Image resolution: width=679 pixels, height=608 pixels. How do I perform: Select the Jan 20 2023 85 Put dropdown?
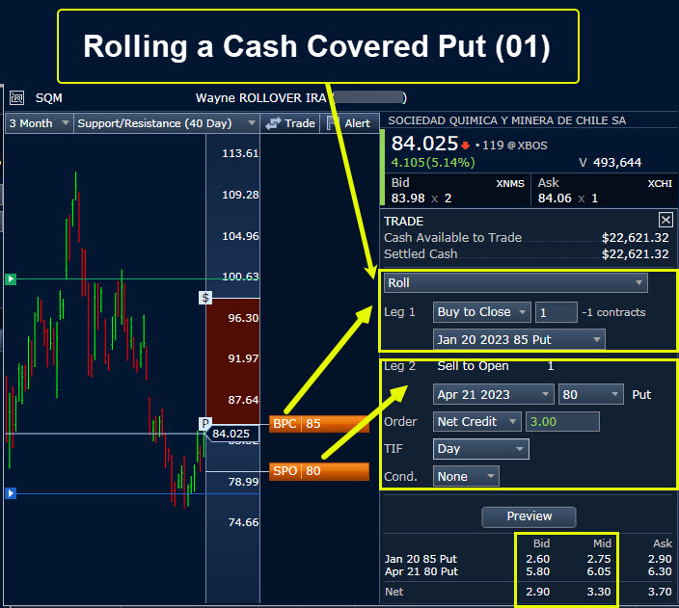pos(519,339)
